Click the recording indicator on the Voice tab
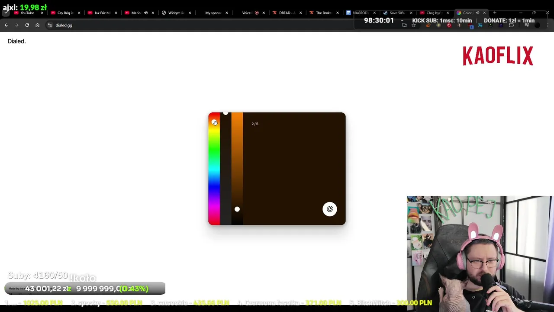 (257, 13)
